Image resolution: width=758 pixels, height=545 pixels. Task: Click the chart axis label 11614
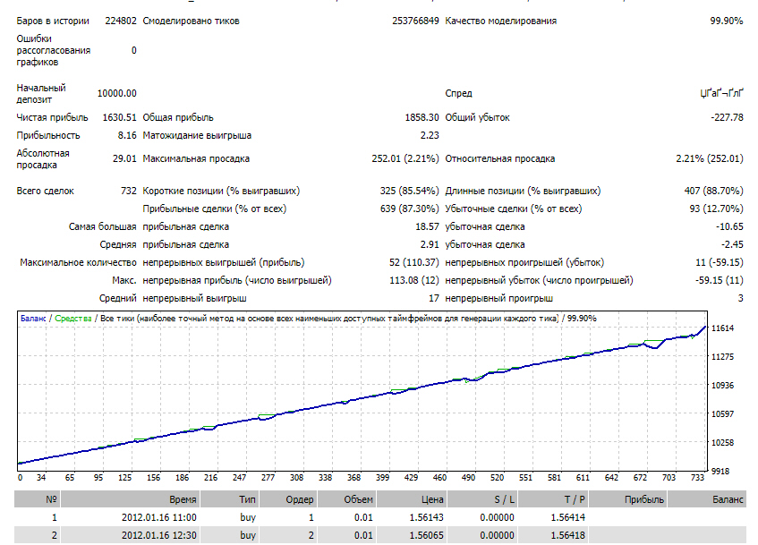pyautogui.click(x=723, y=328)
